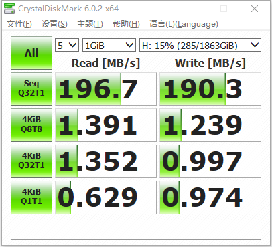272x247 pixels.
Task: Select the 4KiB Q8T8 write value 1.239
Action: click(210, 125)
